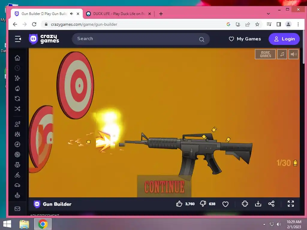This screenshot has width=307, height=230.
Task: Like Gun Builder with thumbs up
Action: coord(179,204)
